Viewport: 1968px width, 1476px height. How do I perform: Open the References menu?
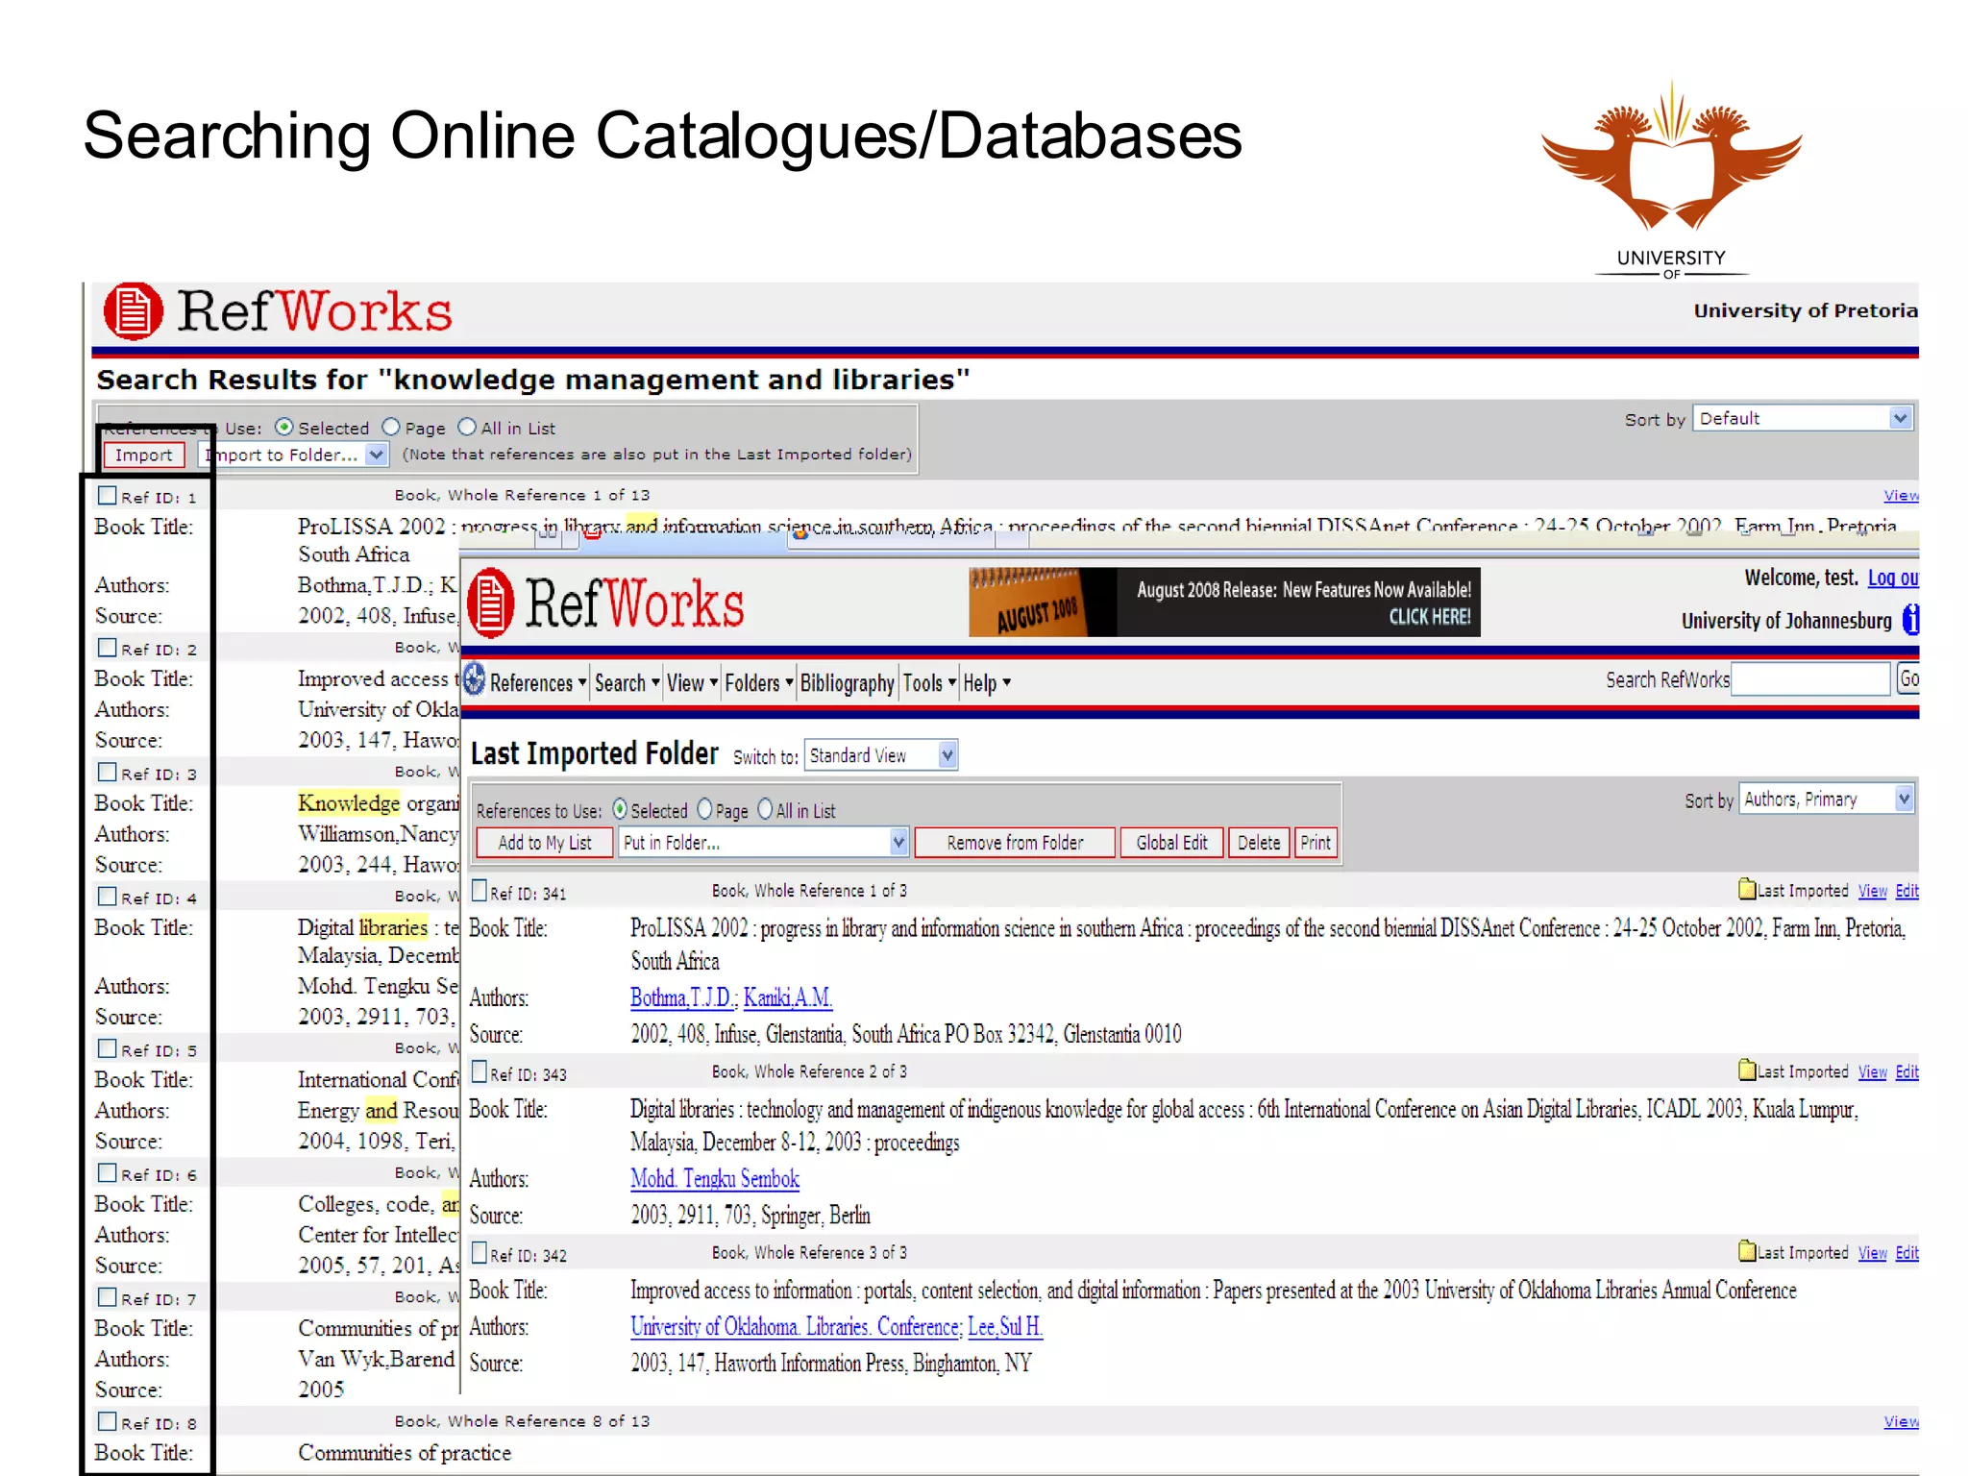click(x=537, y=683)
